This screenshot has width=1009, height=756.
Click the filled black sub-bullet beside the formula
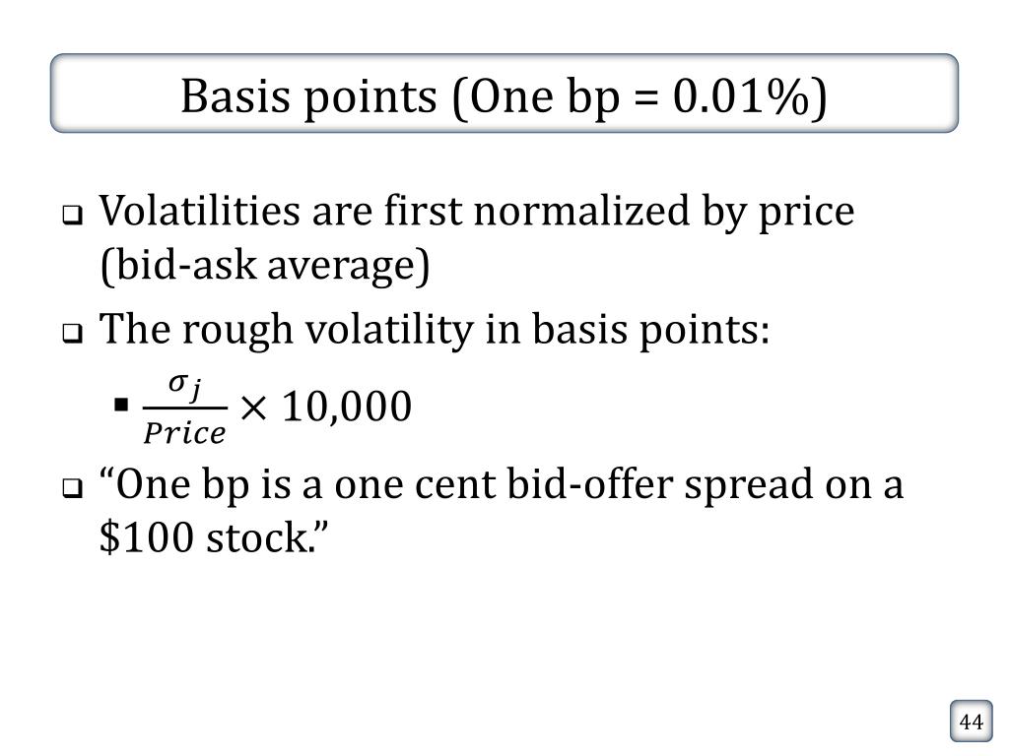[x=121, y=405]
